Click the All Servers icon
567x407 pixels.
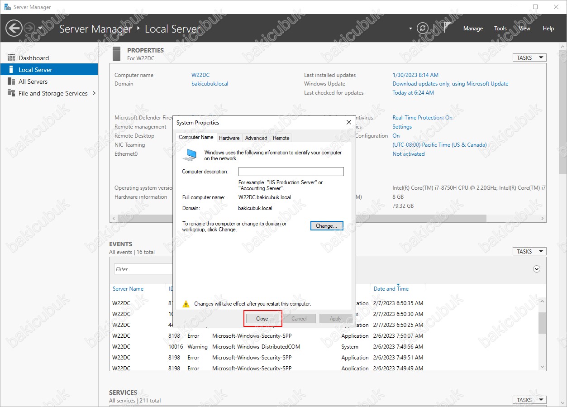pos(11,81)
